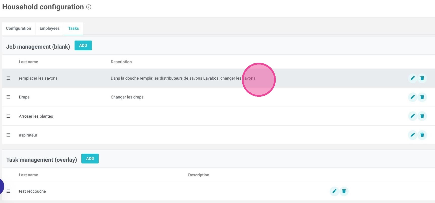
Task: Delete the 'Arroser les plantes' job
Action: point(422,116)
